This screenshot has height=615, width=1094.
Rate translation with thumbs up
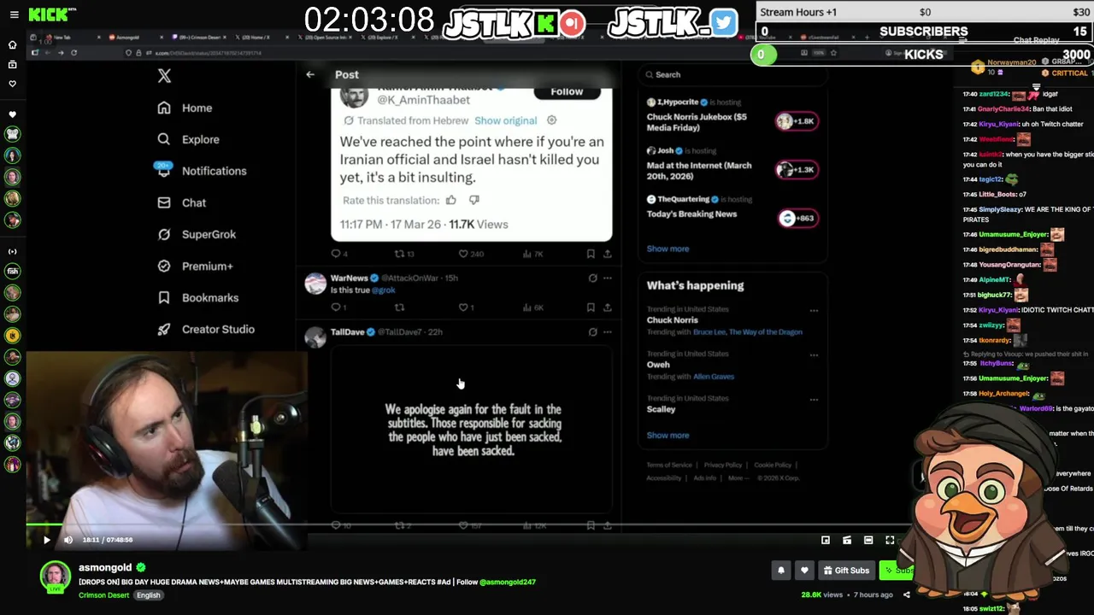[450, 200]
